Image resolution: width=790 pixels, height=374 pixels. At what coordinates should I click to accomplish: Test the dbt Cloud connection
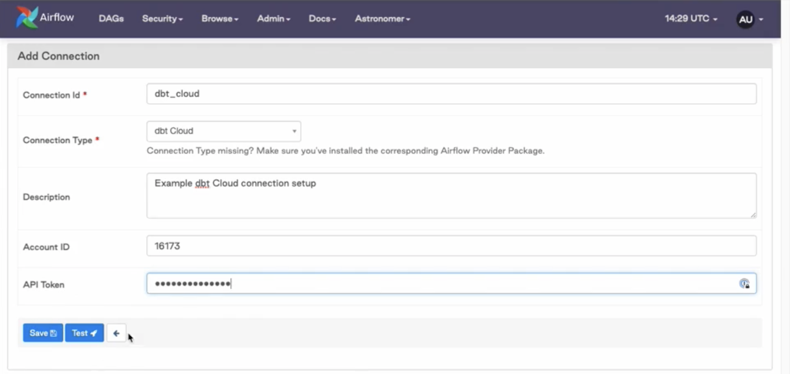(x=84, y=333)
